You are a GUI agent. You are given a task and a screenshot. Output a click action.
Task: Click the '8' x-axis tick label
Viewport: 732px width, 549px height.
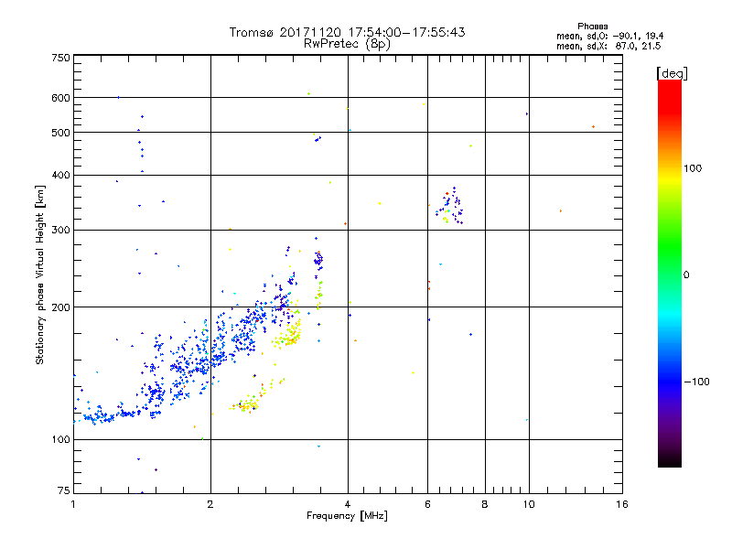[x=485, y=504]
